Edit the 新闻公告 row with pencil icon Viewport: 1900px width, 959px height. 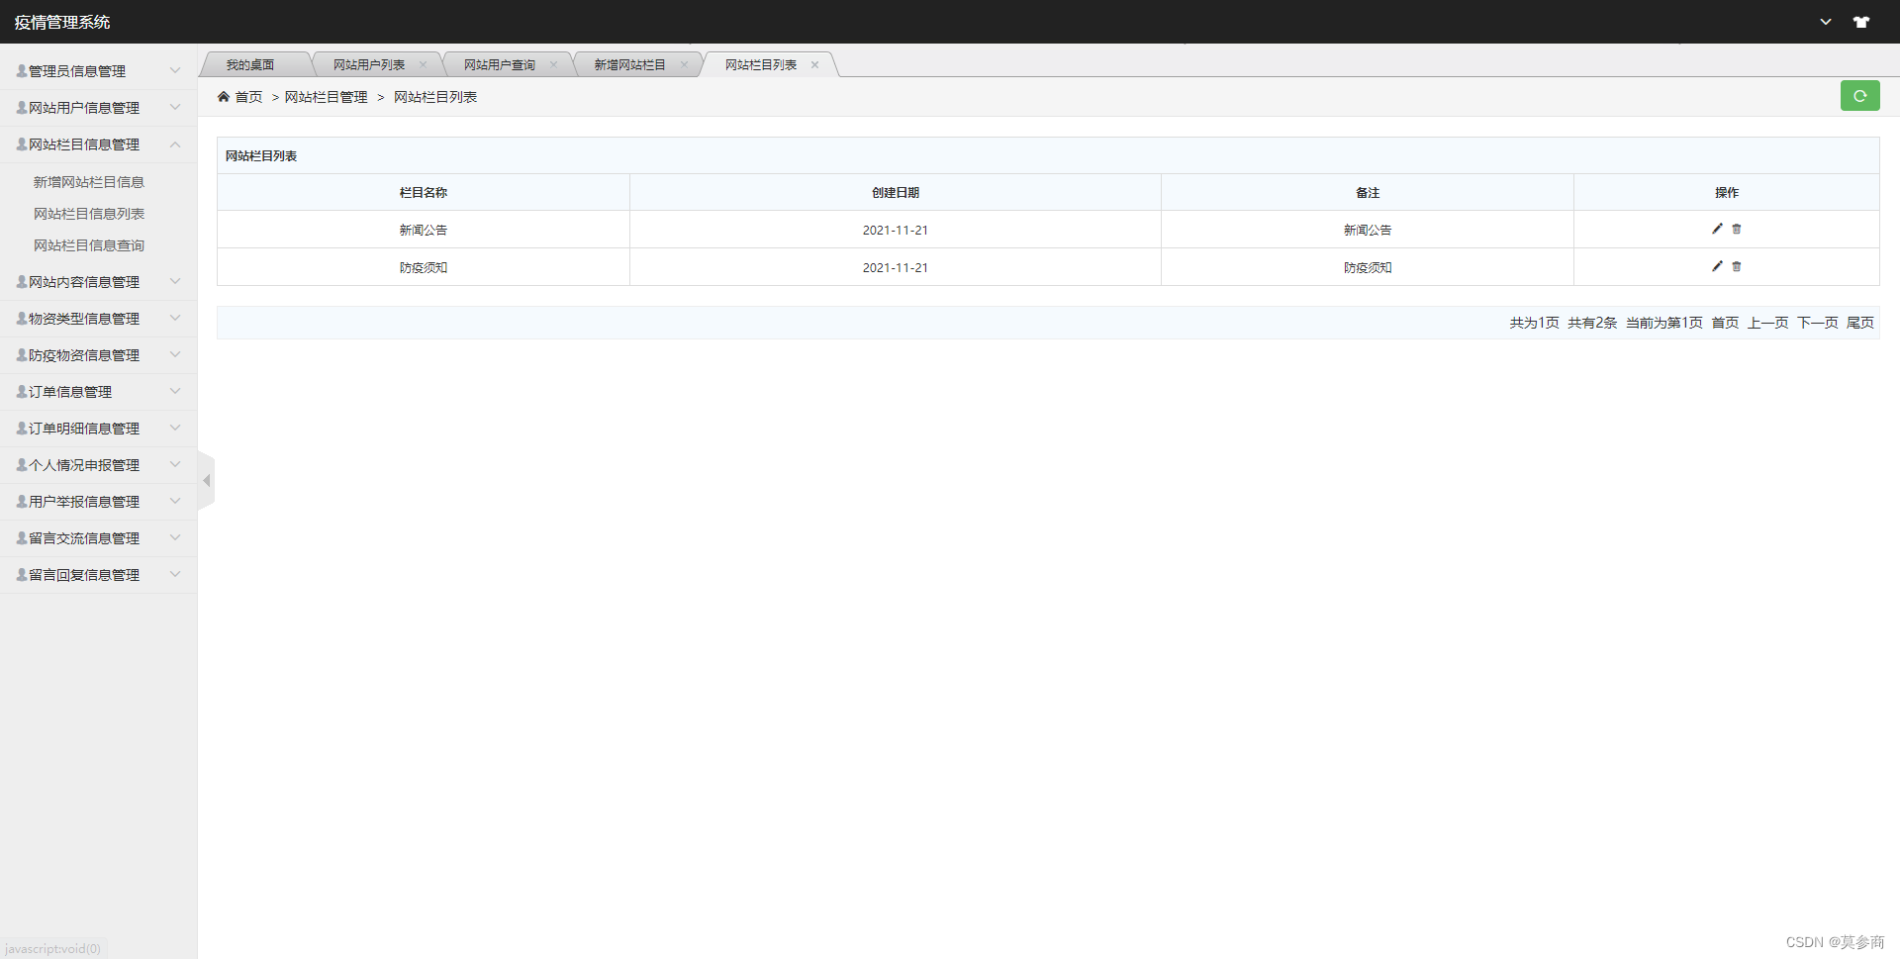coord(1717,229)
